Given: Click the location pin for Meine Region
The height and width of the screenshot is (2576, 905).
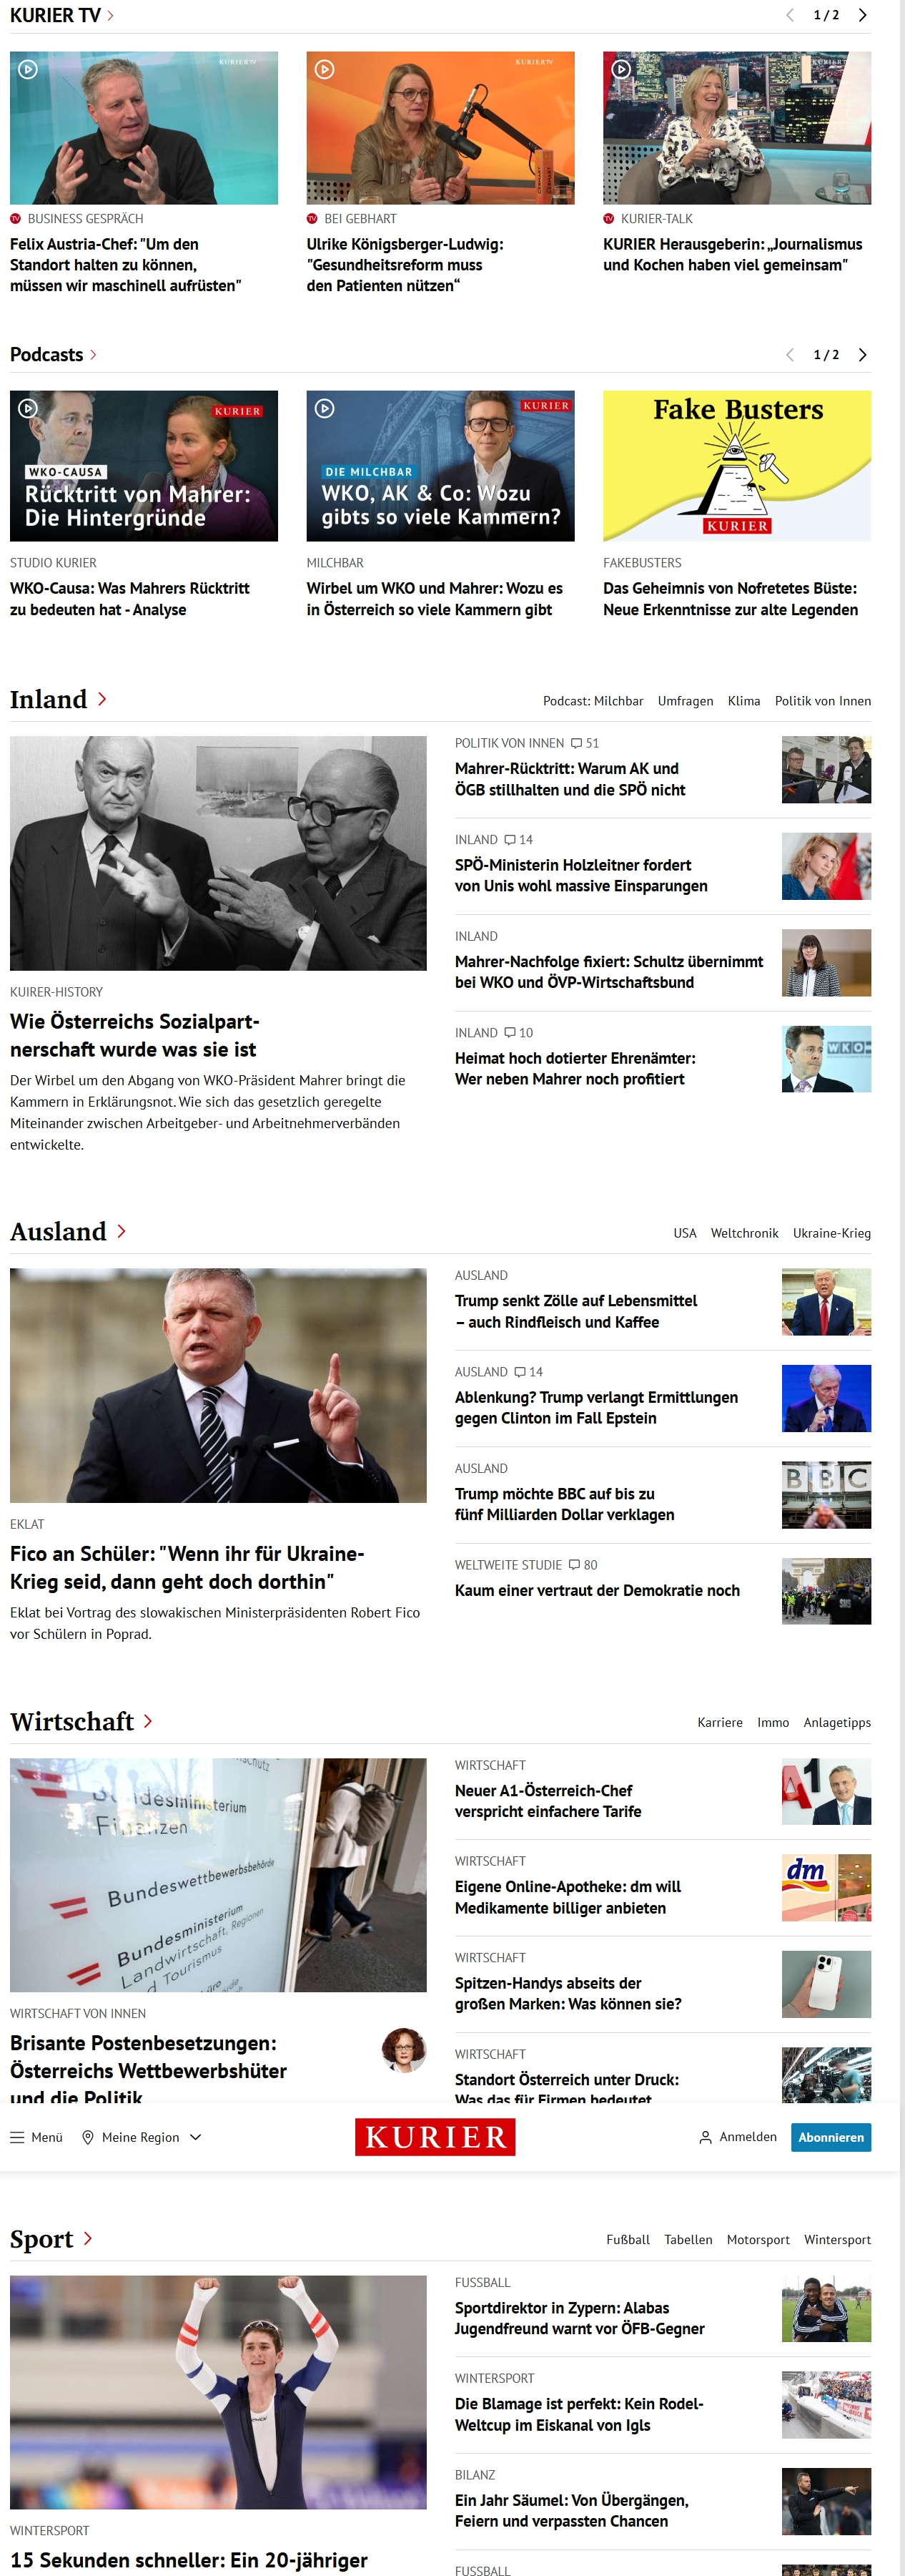Looking at the screenshot, I should click(x=88, y=2137).
